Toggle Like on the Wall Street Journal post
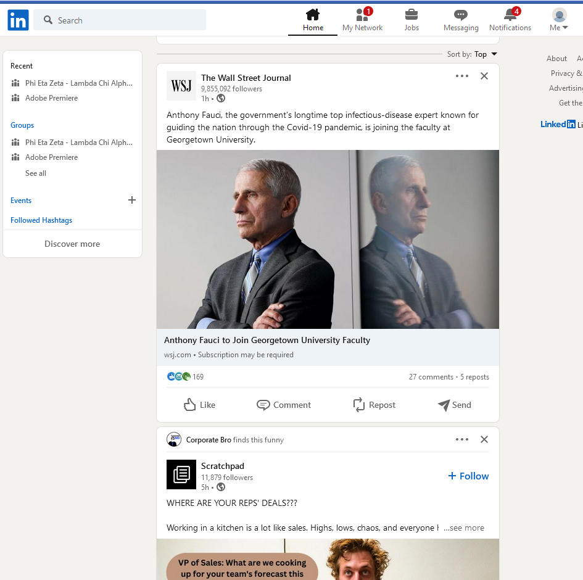 click(199, 405)
